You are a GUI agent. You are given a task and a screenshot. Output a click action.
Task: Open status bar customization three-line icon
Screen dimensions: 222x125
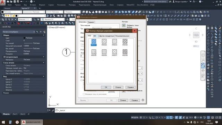pos(220,117)
